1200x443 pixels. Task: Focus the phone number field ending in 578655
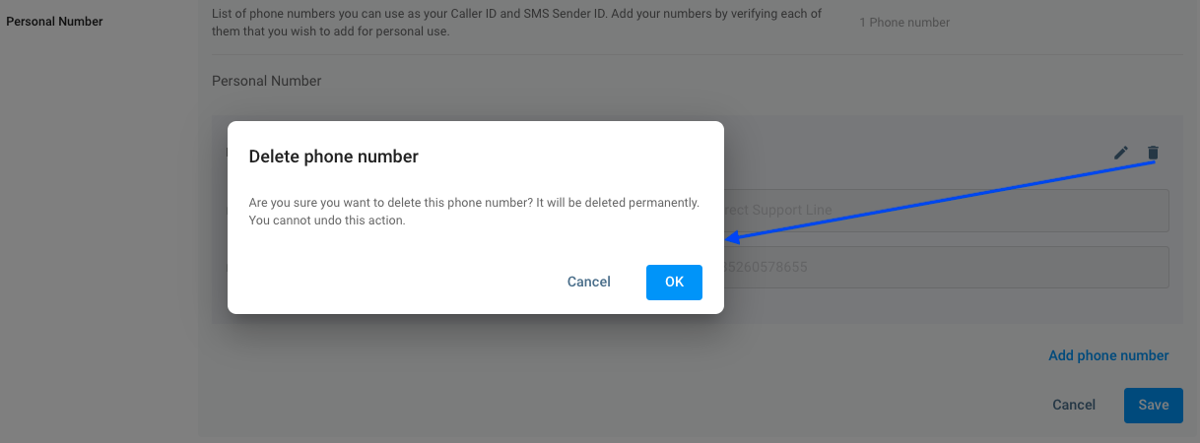point(946,267)
